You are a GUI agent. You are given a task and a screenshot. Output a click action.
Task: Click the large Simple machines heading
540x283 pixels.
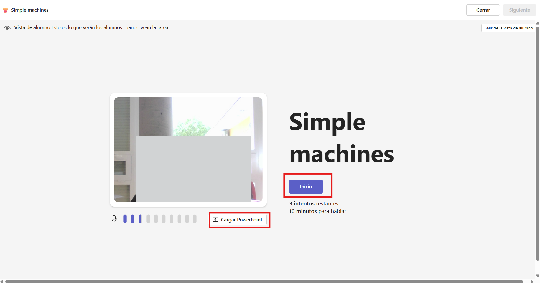[x=341, y=138]
